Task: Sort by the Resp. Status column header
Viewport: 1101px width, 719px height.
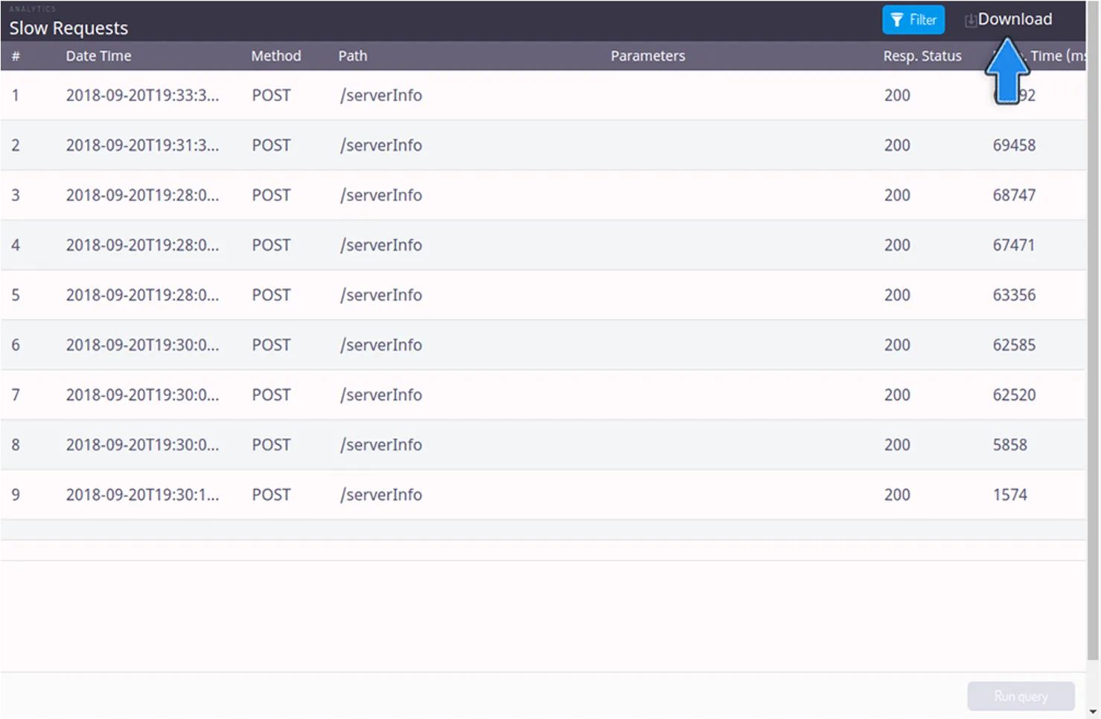Action: point(922,56)
